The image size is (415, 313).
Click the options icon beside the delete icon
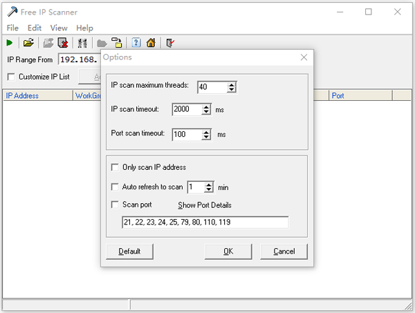(x=82, y=43)
